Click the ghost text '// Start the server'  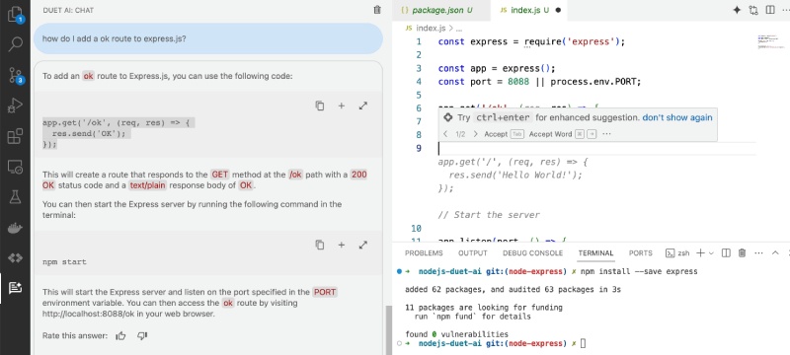(x=489, y=215)
